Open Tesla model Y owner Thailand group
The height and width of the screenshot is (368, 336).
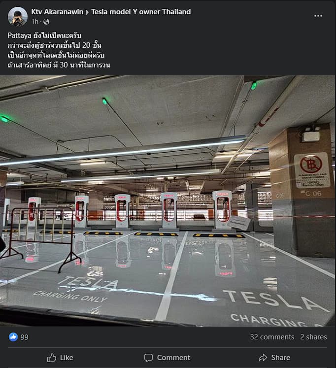(x=141, y=12)
